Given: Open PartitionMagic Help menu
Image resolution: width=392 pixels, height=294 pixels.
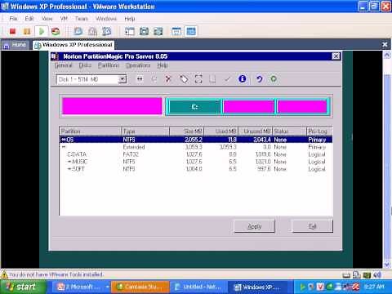Looking at the screenshot, I should click(163, 65).
